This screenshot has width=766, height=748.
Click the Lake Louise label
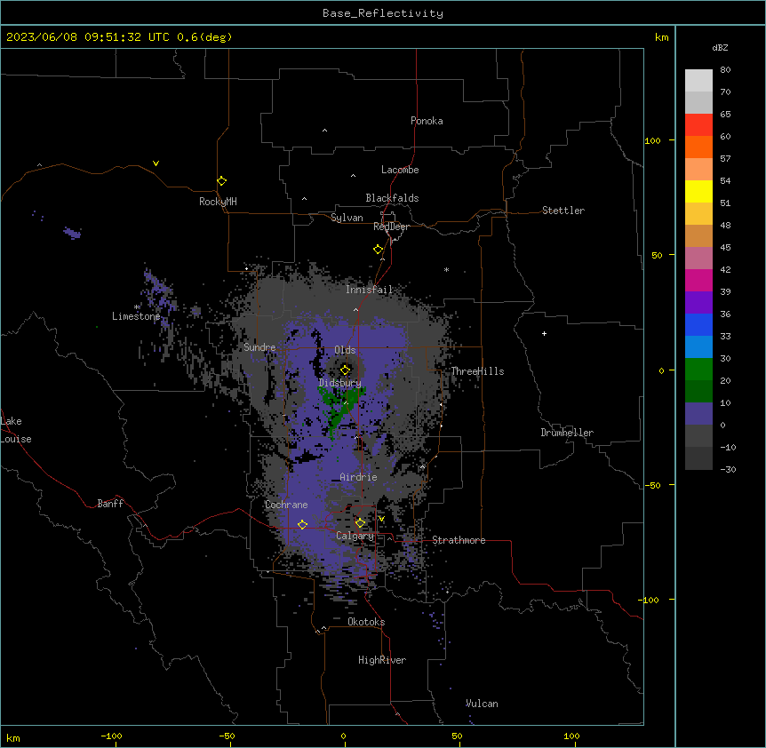point(15,430)
